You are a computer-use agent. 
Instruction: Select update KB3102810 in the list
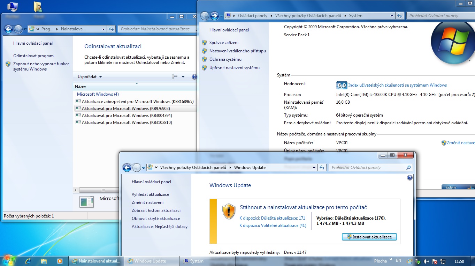124,123
